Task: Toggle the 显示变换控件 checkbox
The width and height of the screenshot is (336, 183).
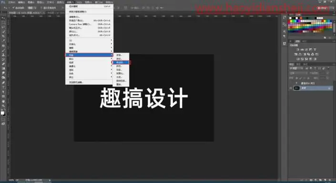Action: tap(41, 8)
